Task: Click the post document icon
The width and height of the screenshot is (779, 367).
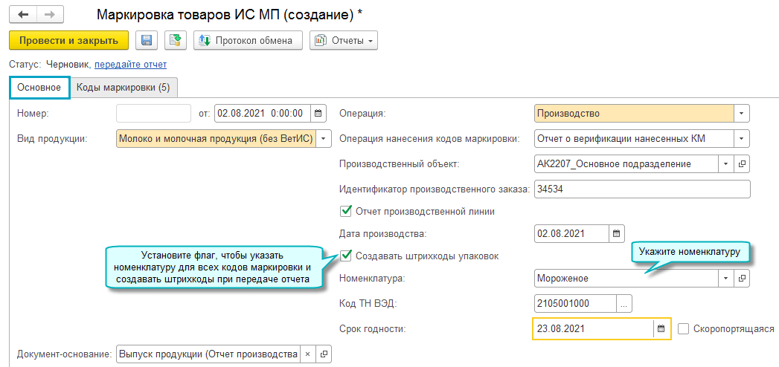Action: click(175, 41)
